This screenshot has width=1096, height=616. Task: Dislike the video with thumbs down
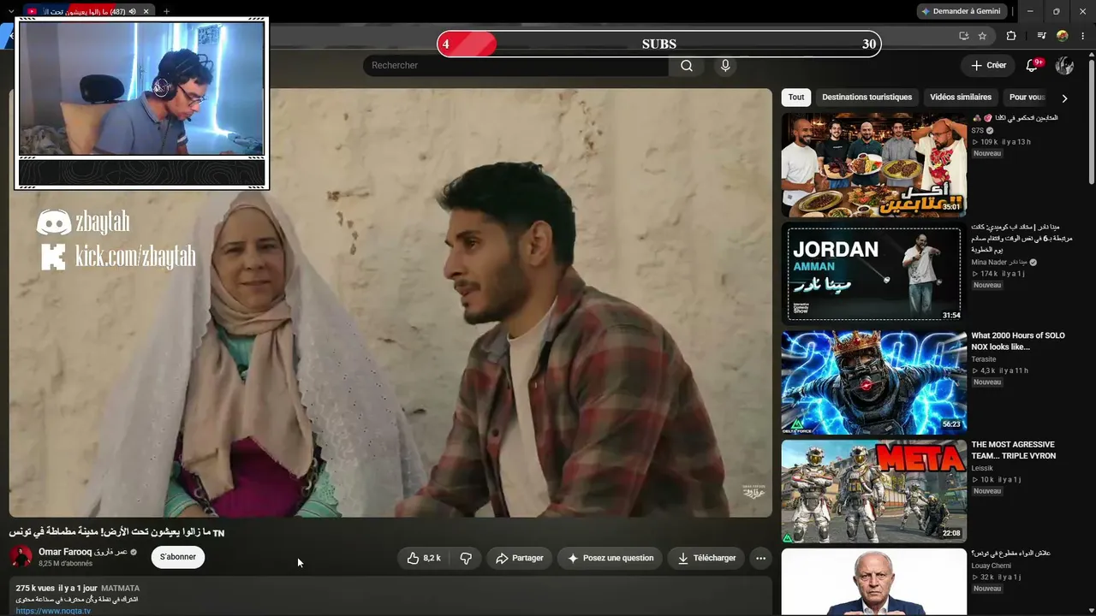click(466, 558)
